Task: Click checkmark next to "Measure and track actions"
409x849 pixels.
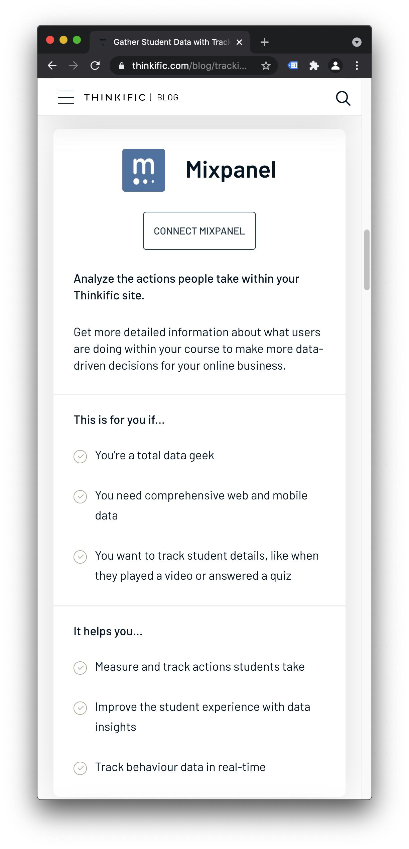Action: [x=80, y=668]
